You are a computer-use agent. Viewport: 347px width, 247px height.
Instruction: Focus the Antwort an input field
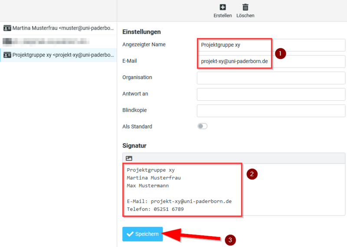point(271,94)
